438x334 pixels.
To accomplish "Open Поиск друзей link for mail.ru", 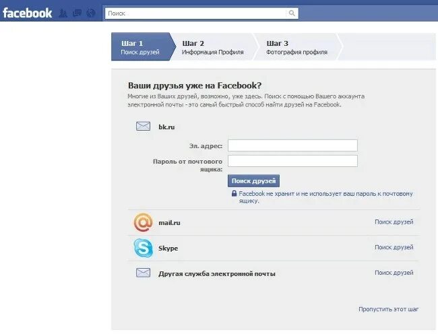I will (394, 222).
